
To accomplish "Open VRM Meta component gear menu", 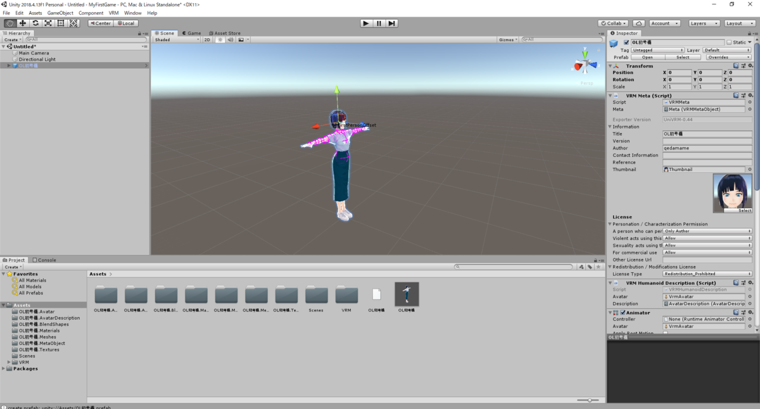I will [750, 96].
